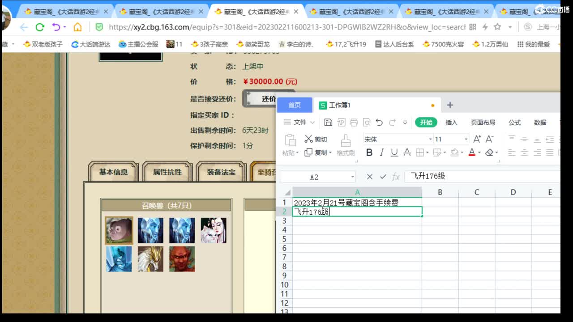Bookmark this page with the star icon
The image size is (573, 322).
click(497, 27)
